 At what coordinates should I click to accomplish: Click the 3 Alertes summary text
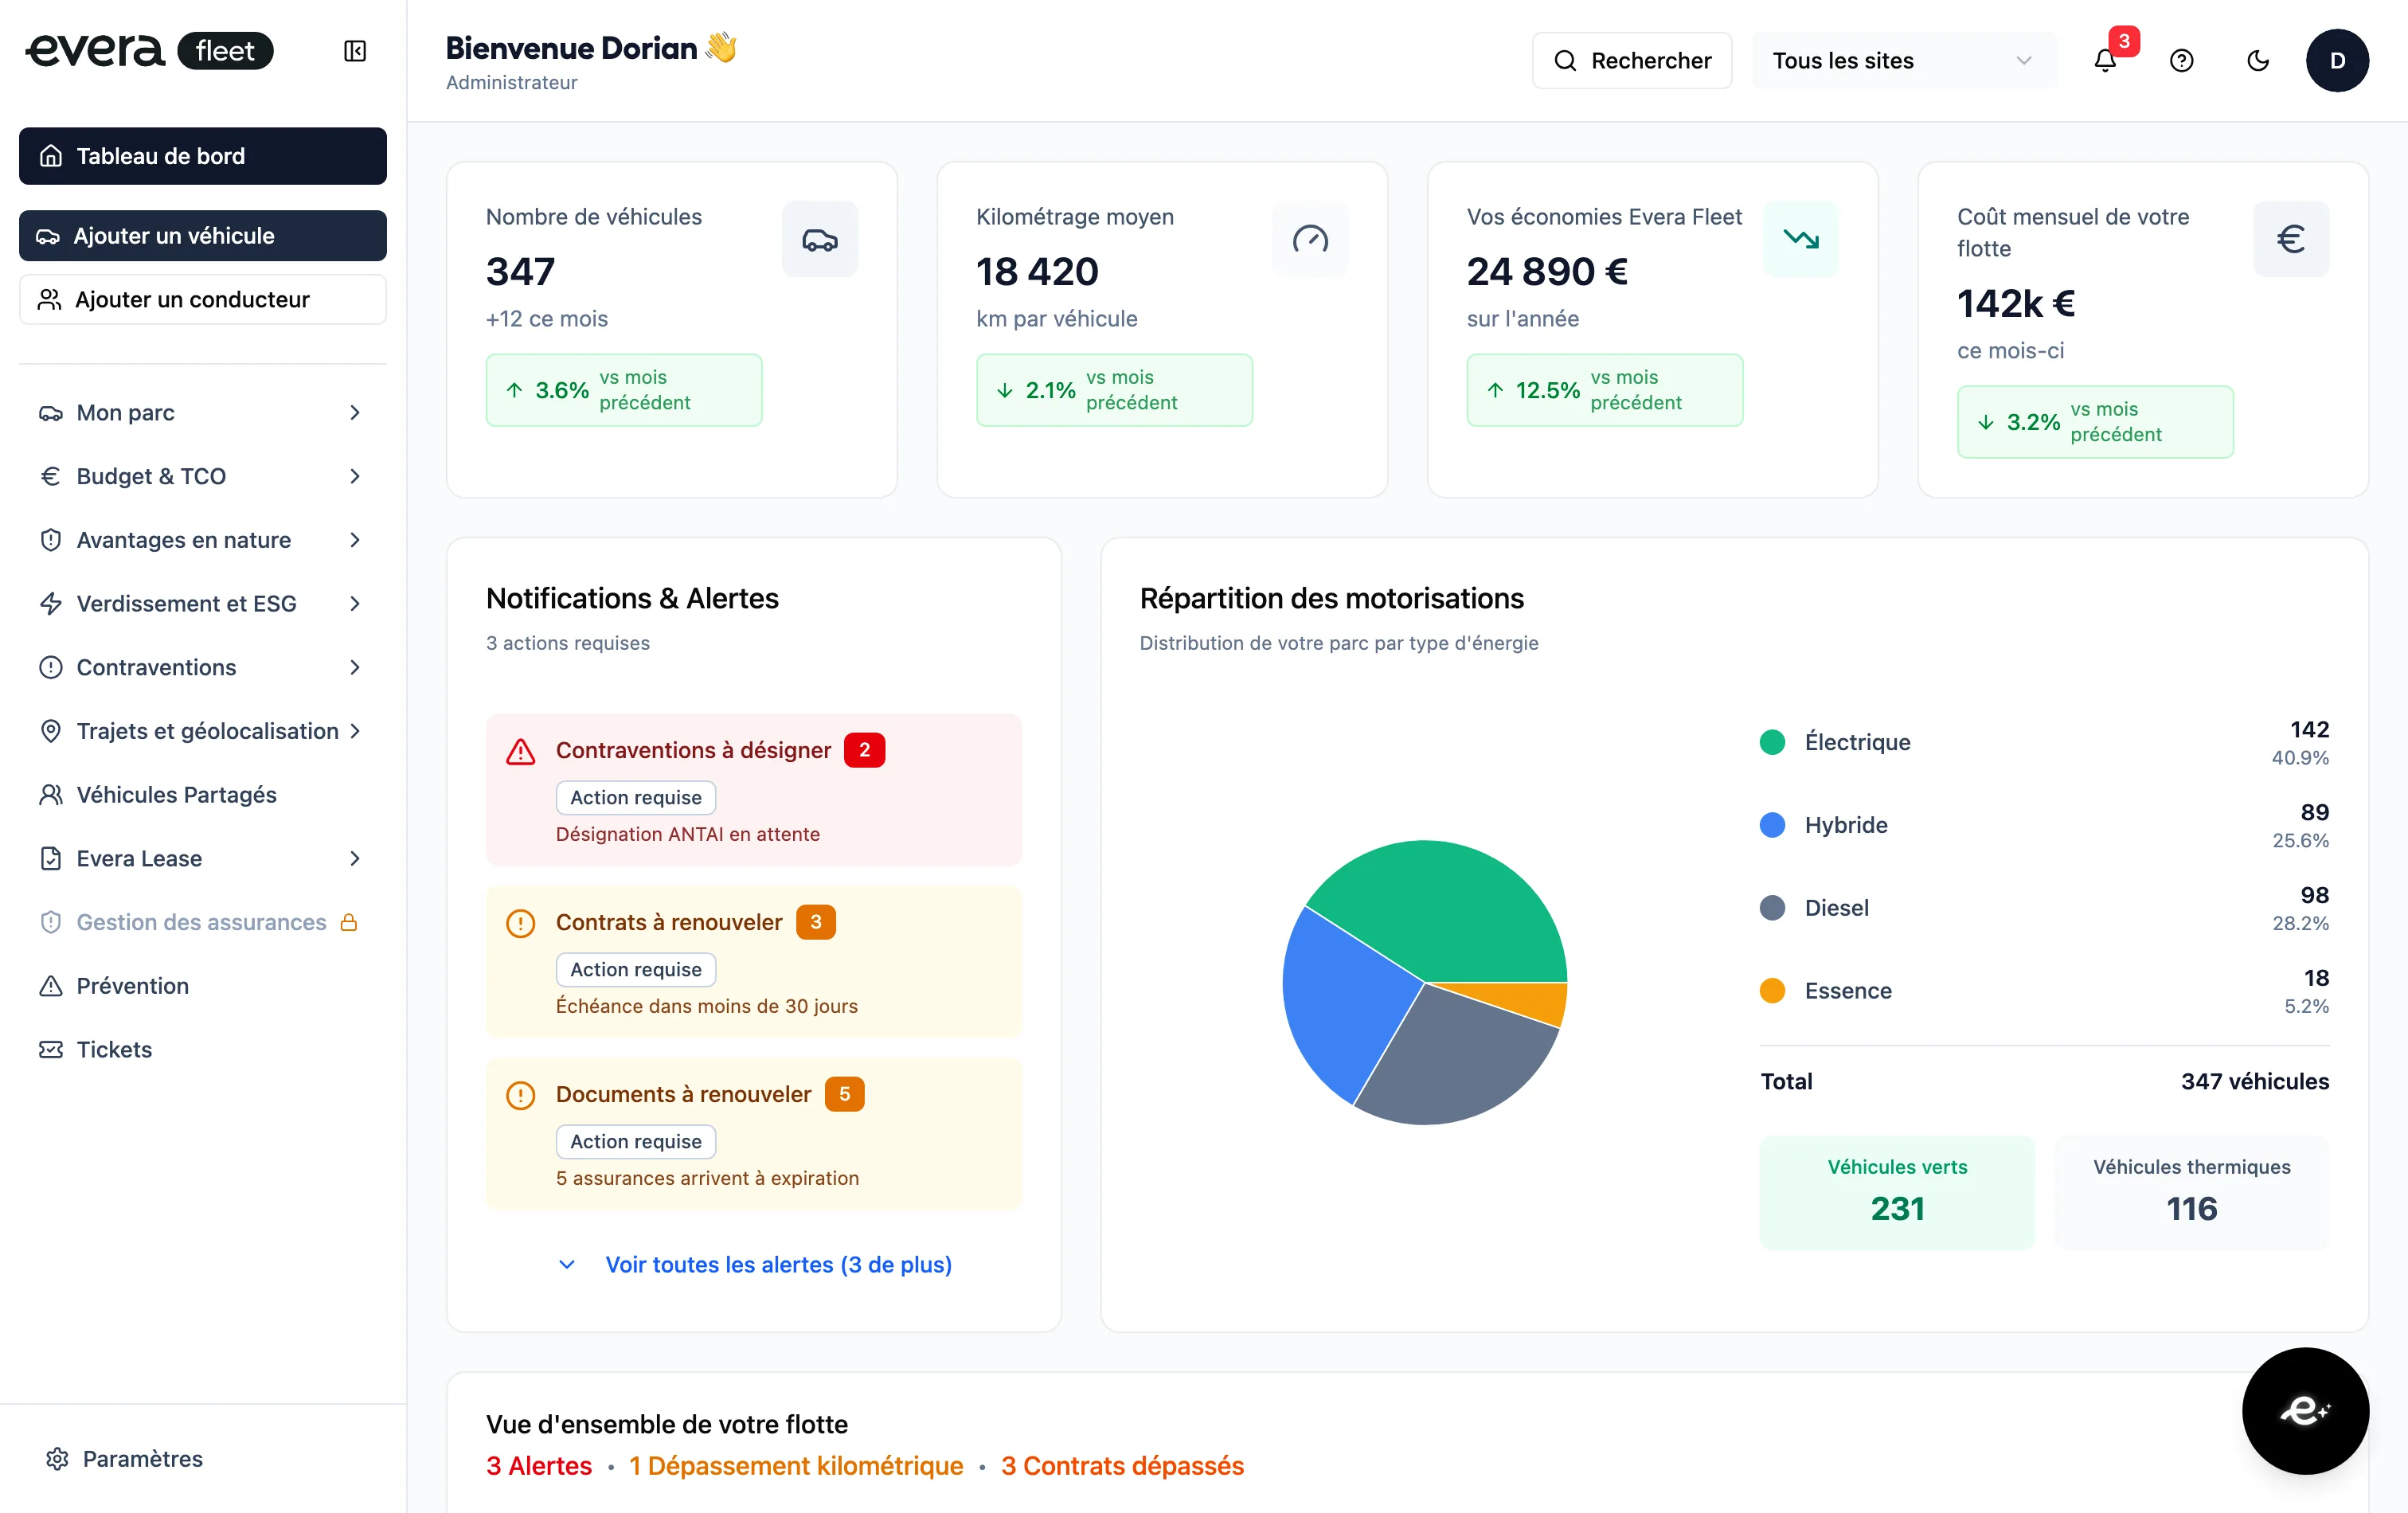coord(539,1466)
